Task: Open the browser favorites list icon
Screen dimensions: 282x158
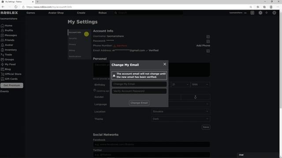Action: pos(258,7)
